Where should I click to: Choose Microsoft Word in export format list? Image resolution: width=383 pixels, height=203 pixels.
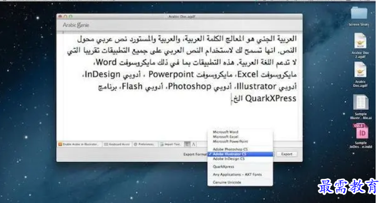click(240, 132)
